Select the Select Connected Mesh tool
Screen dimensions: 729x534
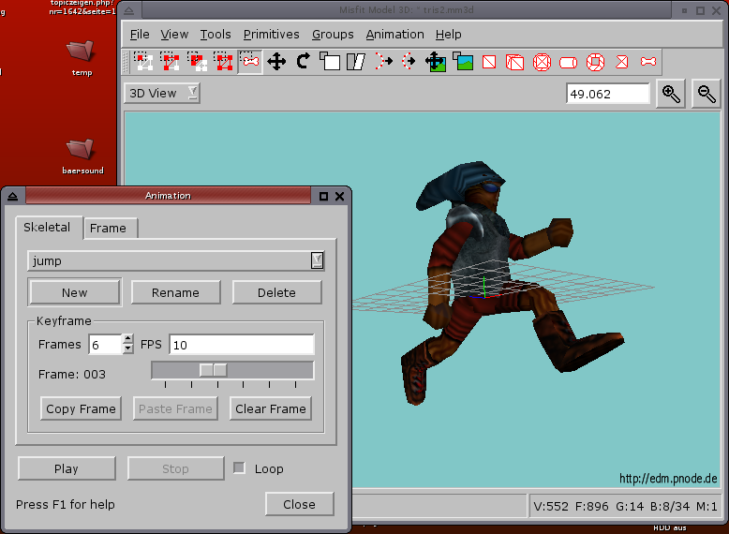click(197, 61)
